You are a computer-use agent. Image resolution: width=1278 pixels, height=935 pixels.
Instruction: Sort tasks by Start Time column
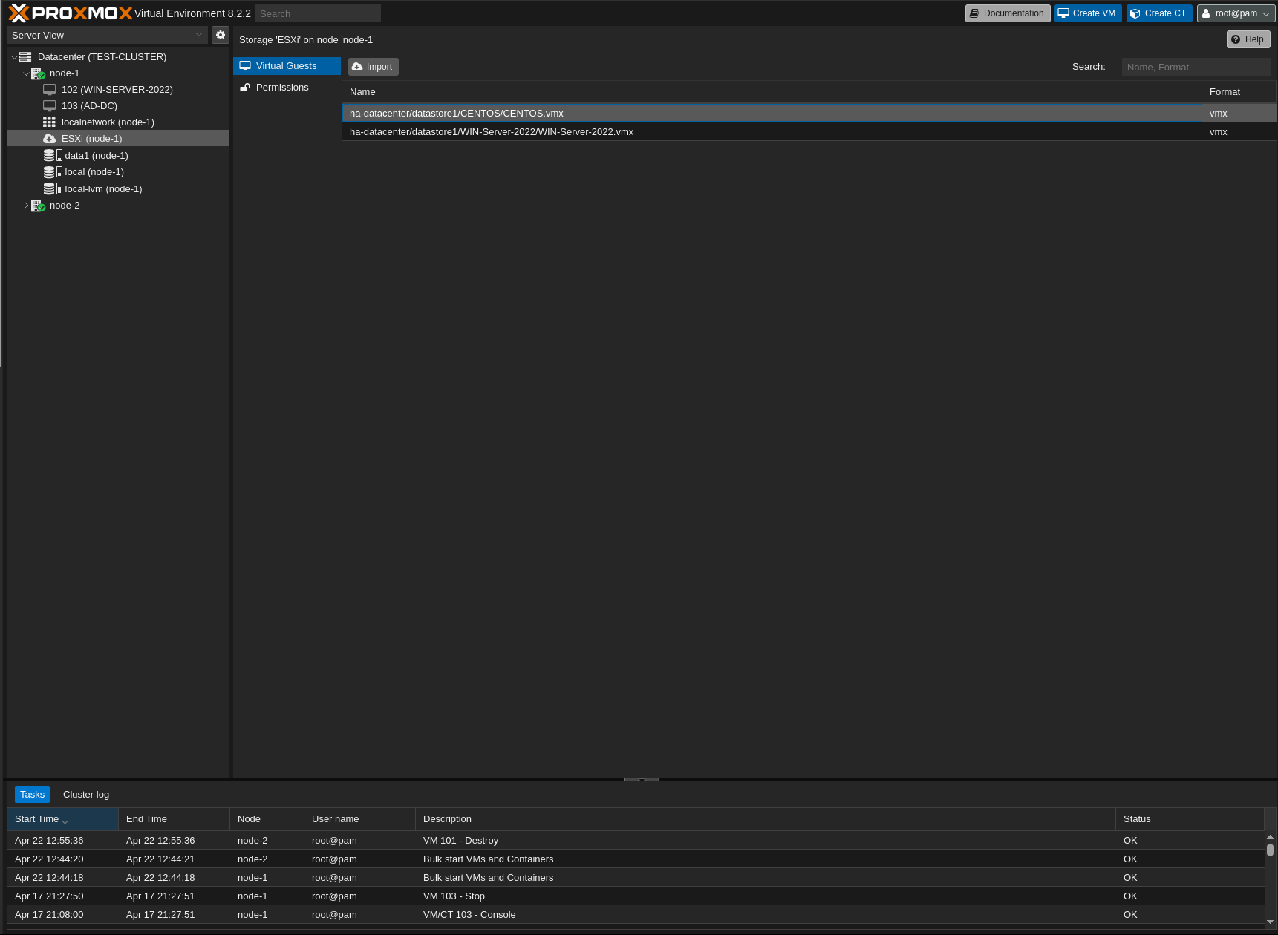37,819
